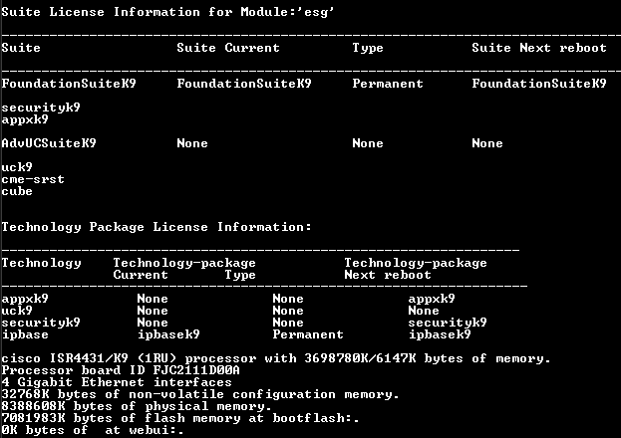Screen dimensions: 621x438
Task: Click "appxk9" in the Technology column
Action: [x=25, y=299]
